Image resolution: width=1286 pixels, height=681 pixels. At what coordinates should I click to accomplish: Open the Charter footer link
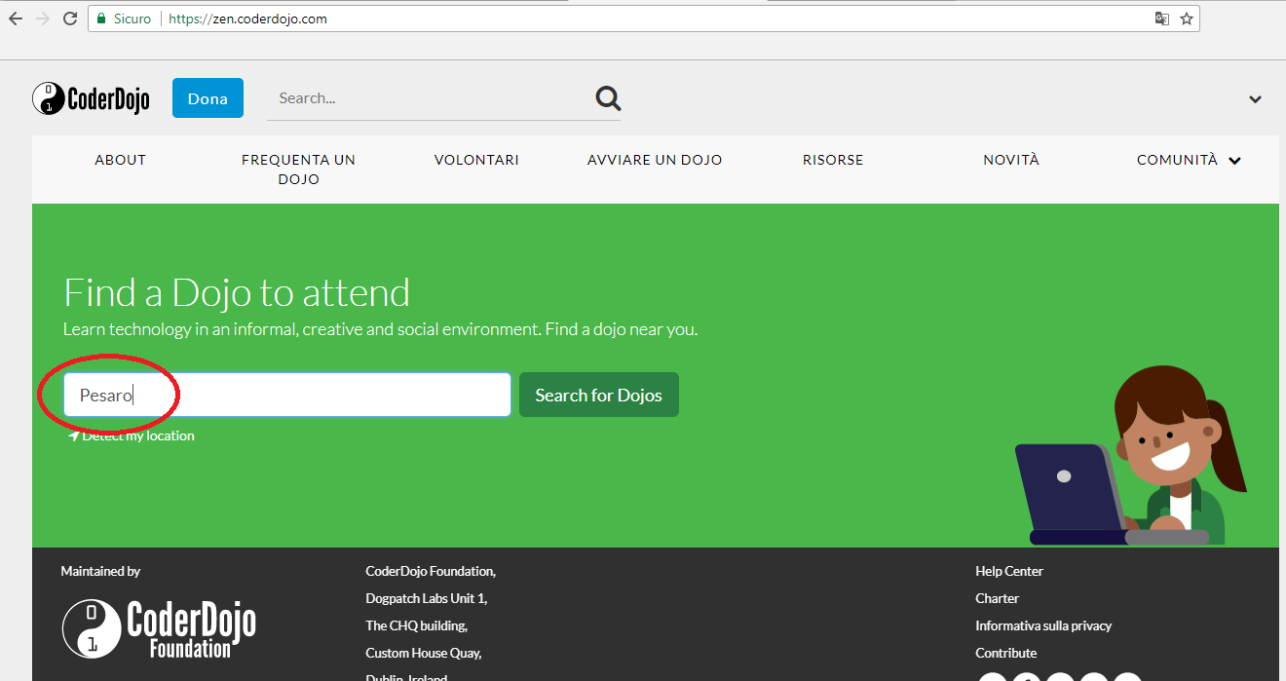(998, 598)
